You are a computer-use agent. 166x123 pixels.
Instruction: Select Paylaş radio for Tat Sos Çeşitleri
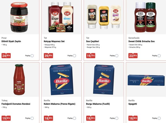[x=117, y=56]
